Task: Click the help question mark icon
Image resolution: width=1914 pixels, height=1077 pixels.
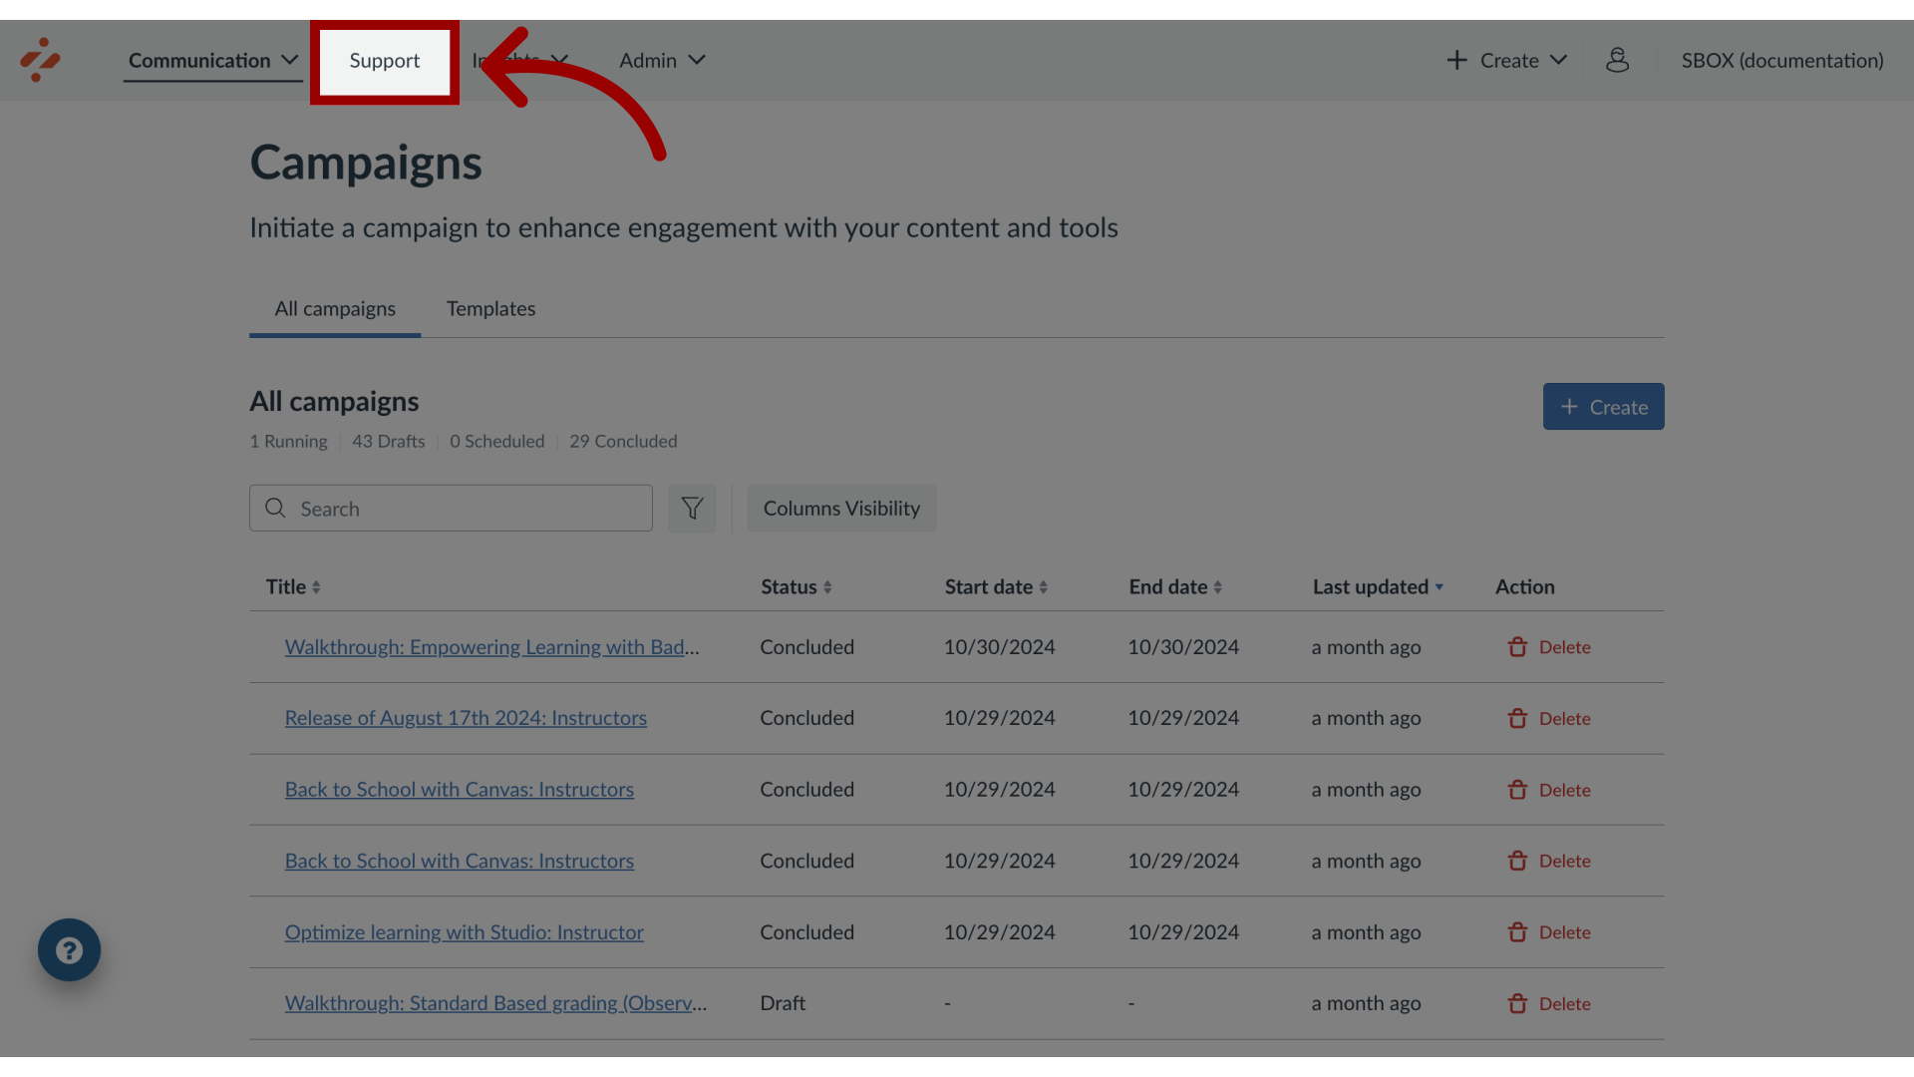Action: (69, 949)
